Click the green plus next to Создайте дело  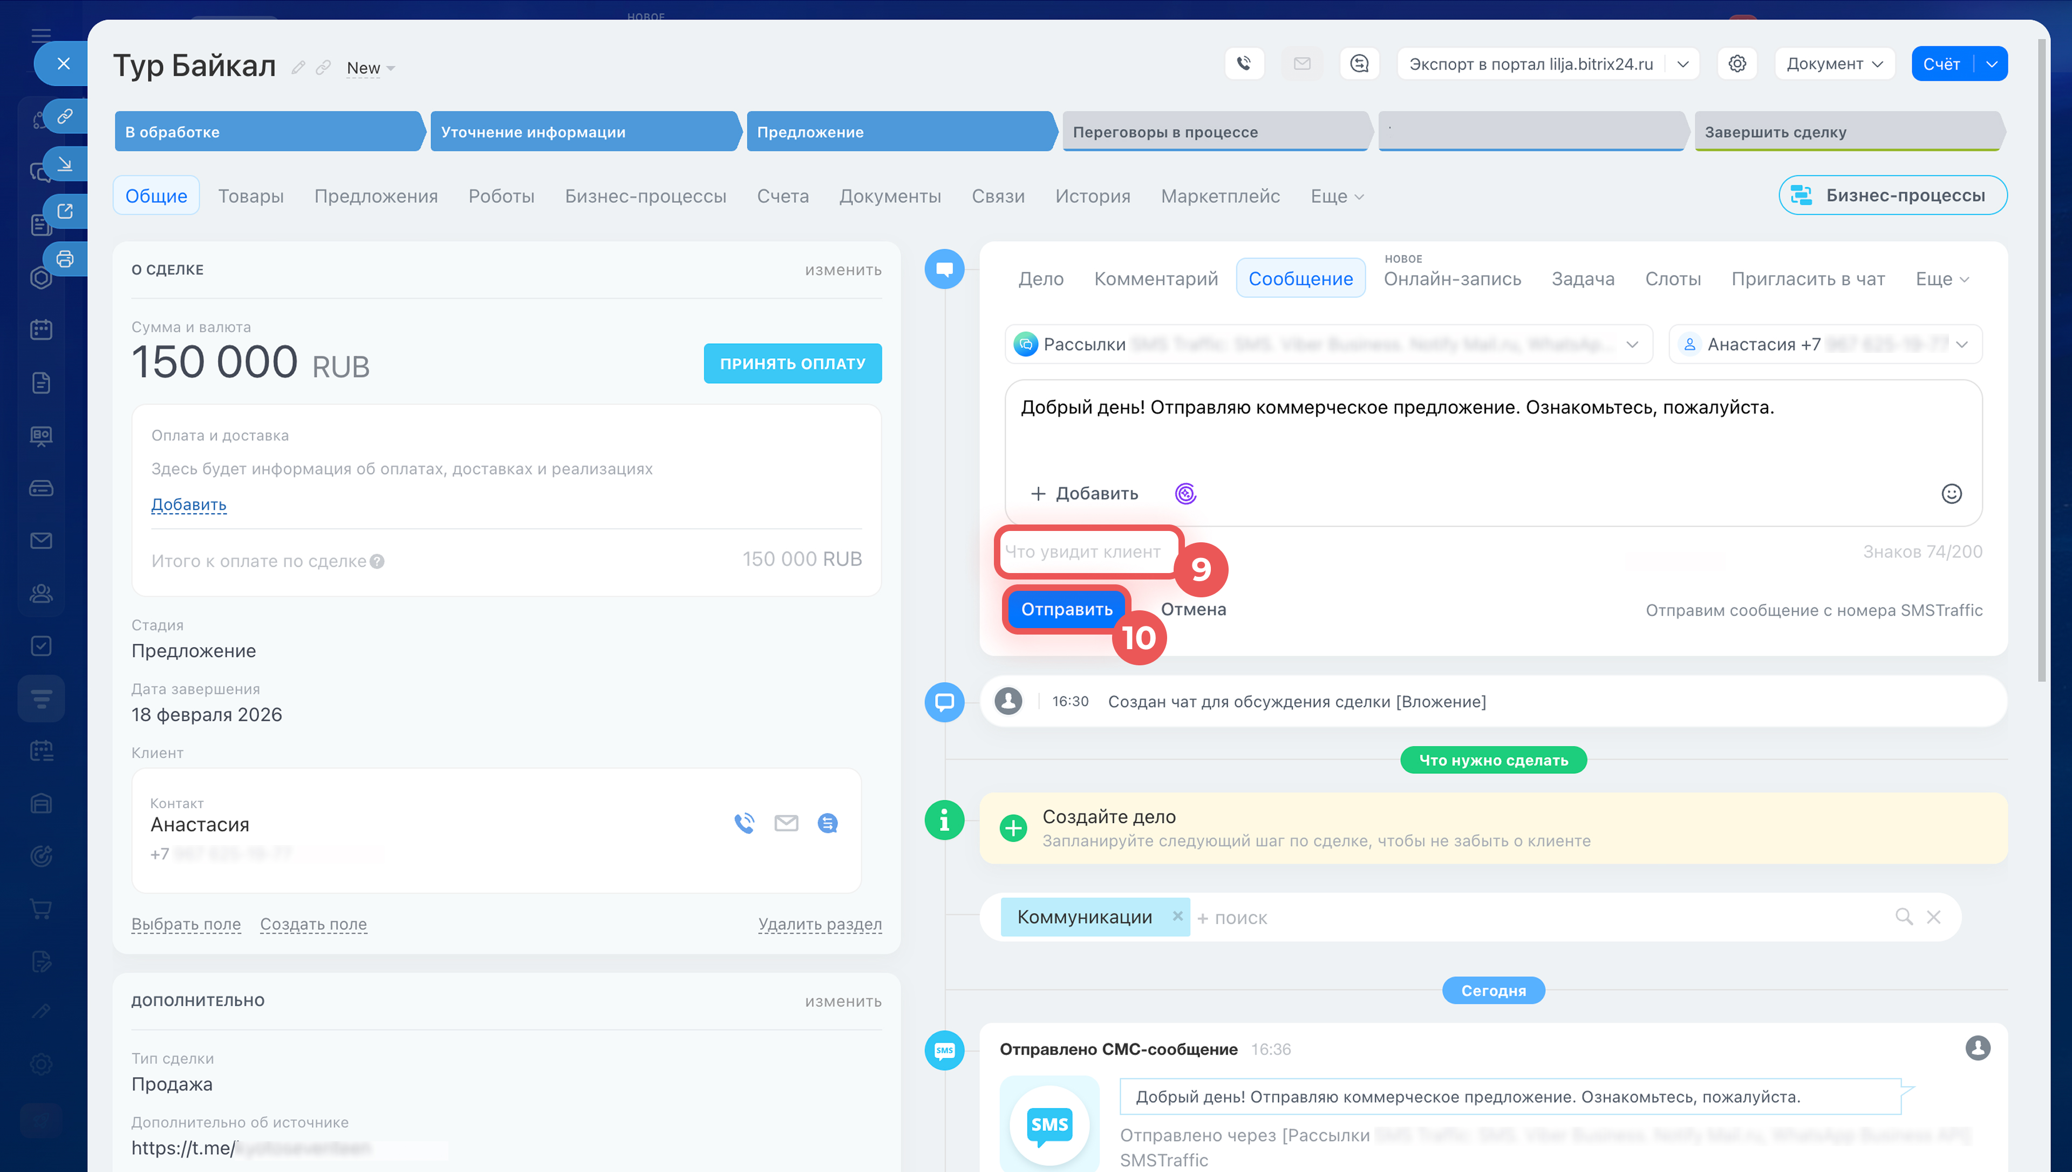(x=1013, y=828)
